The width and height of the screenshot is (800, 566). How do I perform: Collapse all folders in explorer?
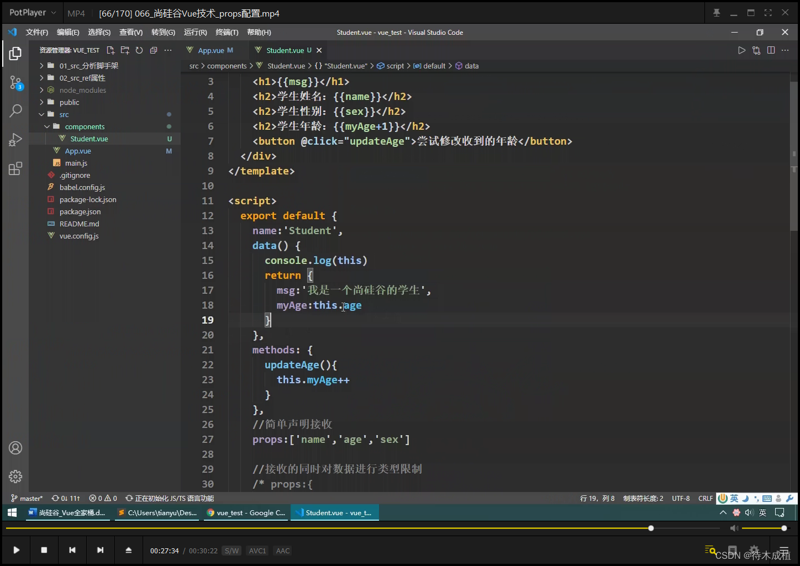click(x=154, y=50)
